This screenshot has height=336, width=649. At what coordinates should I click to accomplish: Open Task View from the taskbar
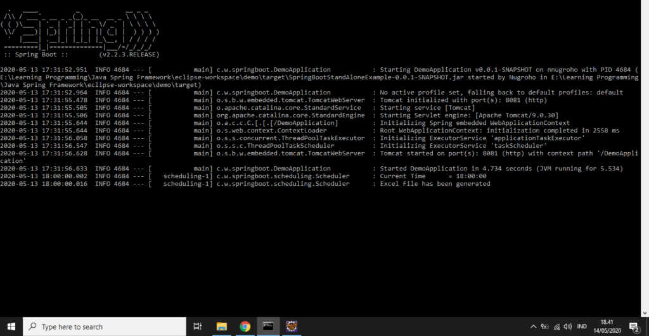coord(197,326)
